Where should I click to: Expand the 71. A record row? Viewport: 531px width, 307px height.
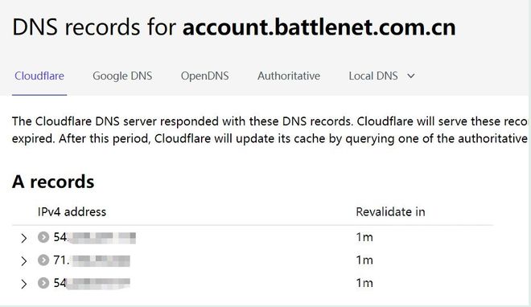pyautogui.click(x=23, y=260)
